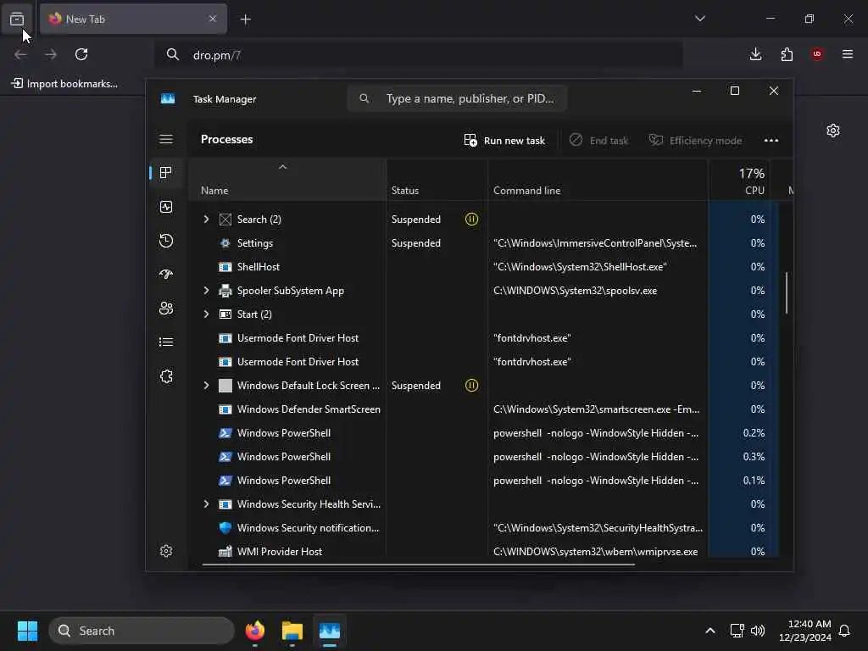Click the vertical scrollbar in the process list
This screenshot has width=868, height=651.
click(786, 292)
